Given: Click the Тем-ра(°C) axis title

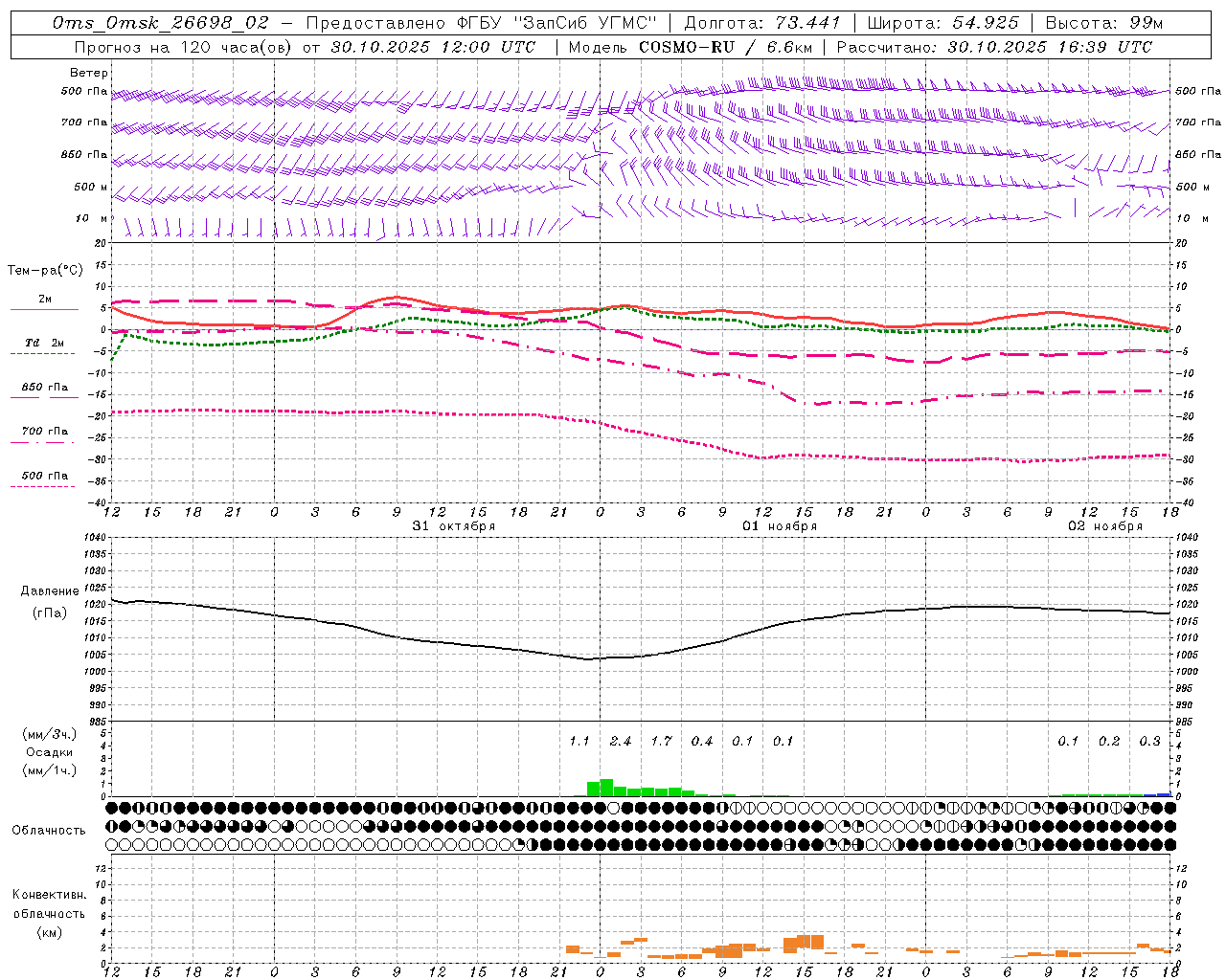Looking at the screenshot, I should 45,271.
